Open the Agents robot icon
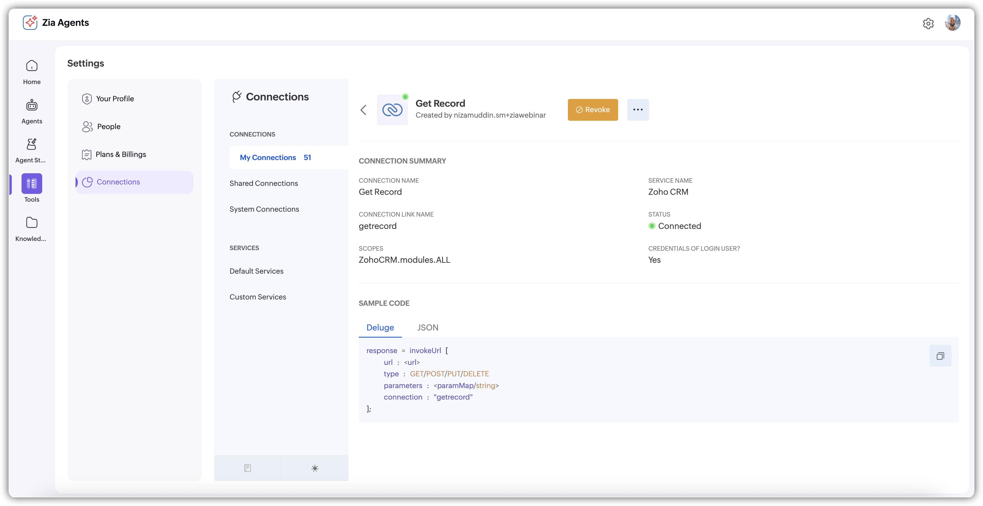 (x=32, y=105)
